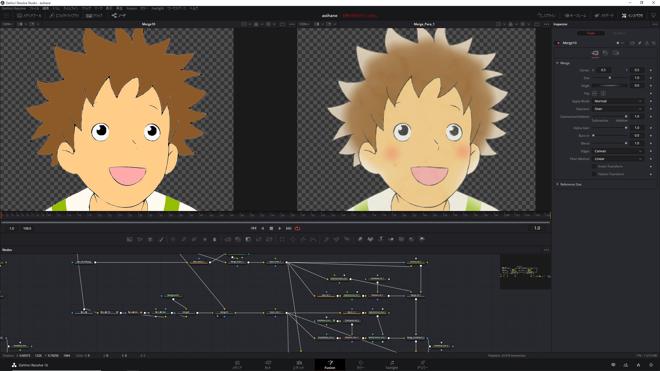Select the Text+ tool in the Fusion toolbar

tap(150, 239)
